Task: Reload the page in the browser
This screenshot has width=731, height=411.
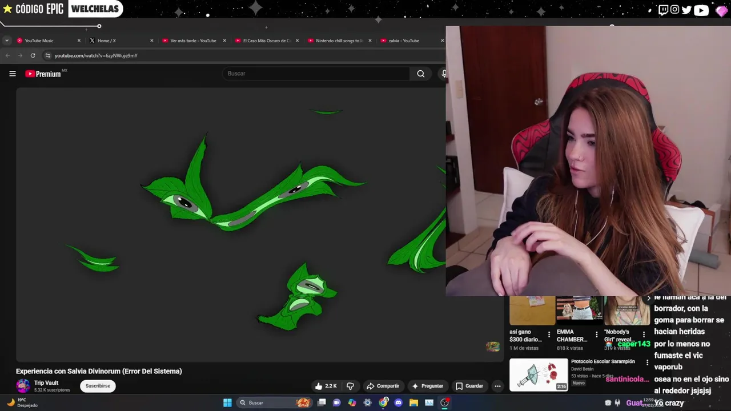Action: tap(33, 55)
